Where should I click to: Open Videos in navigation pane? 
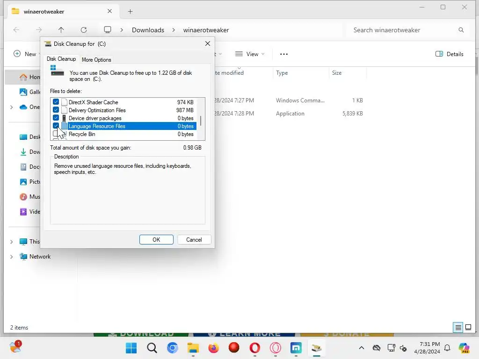click(x=29, y=212)
